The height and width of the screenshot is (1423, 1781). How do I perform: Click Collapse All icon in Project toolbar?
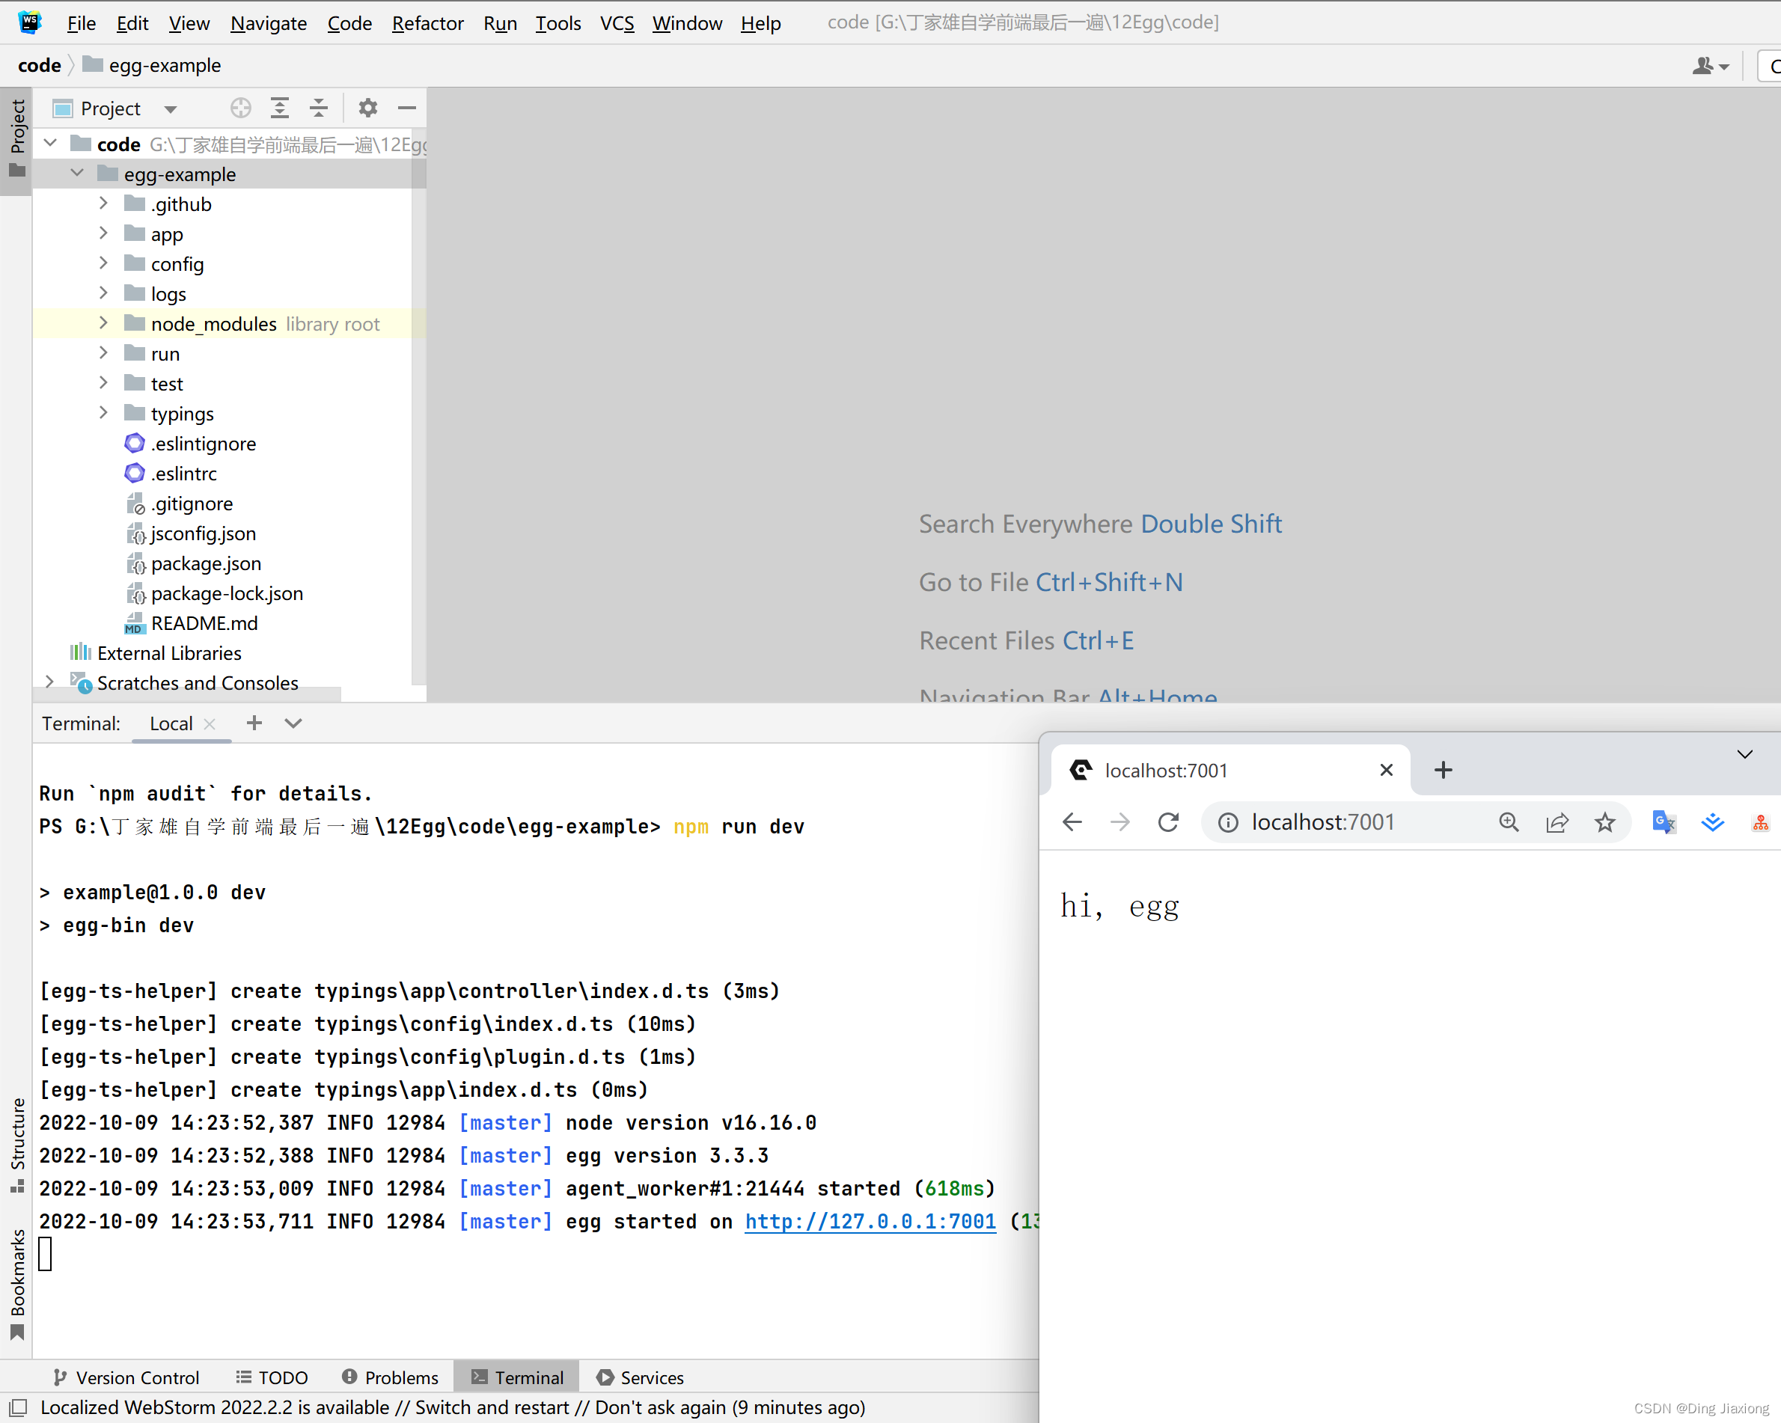[319, 108]
